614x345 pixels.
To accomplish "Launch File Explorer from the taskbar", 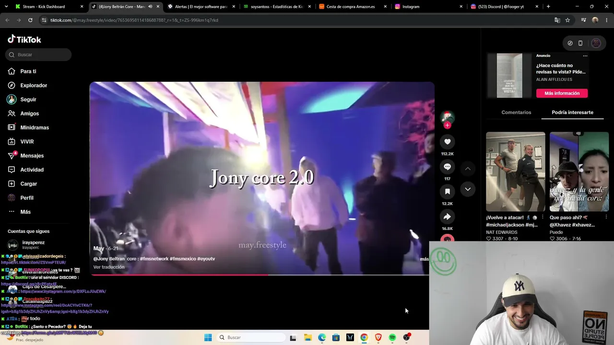I will (308, 337).
